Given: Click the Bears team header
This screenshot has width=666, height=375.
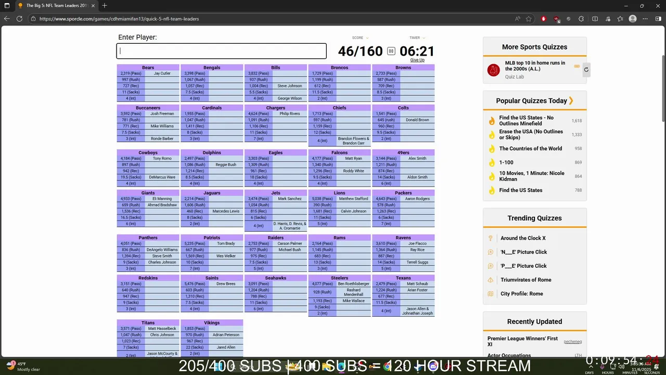Looking at the screenshot, I should point(148,68).
